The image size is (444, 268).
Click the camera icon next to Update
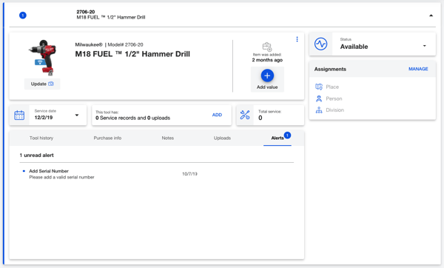(x=50, y=84)
